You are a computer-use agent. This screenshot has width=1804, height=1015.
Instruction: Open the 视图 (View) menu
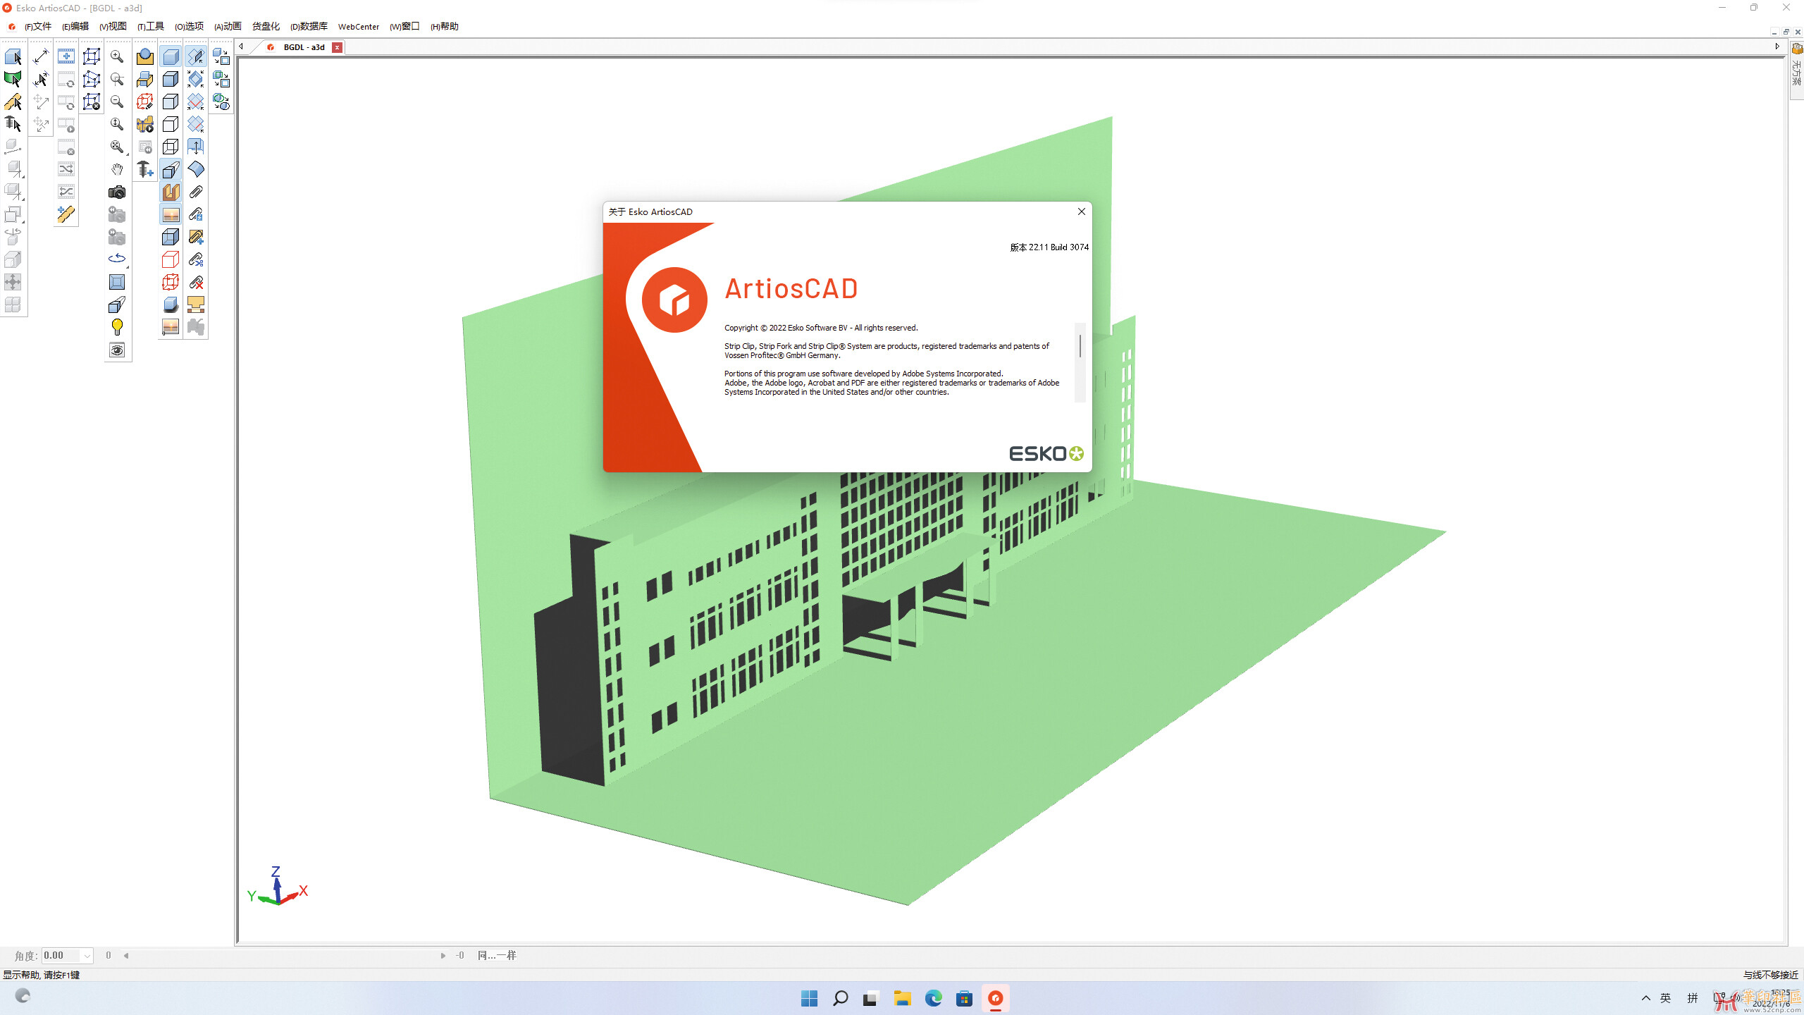113,26
